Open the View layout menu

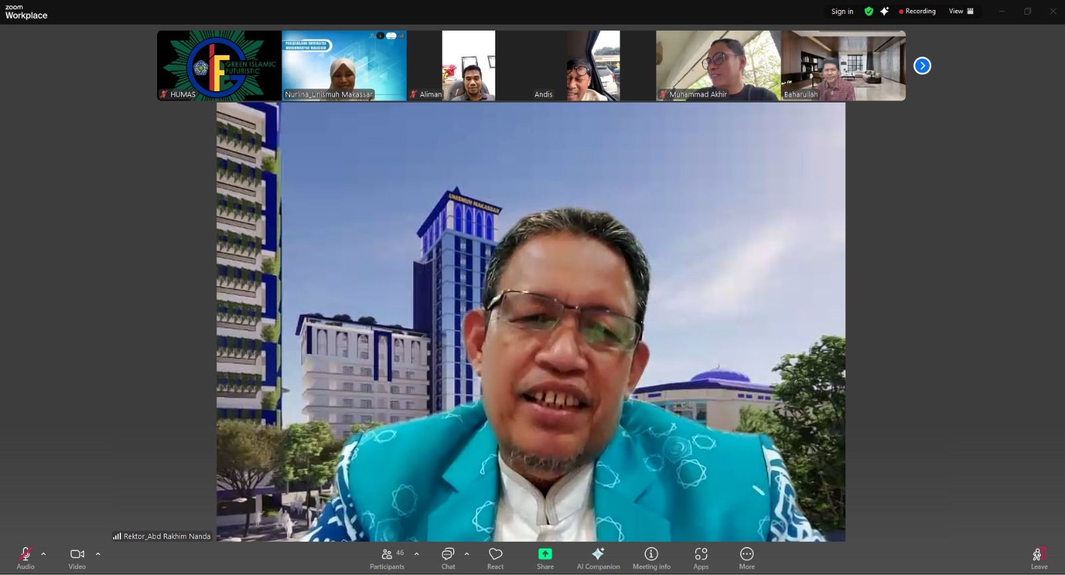point(961,11)
